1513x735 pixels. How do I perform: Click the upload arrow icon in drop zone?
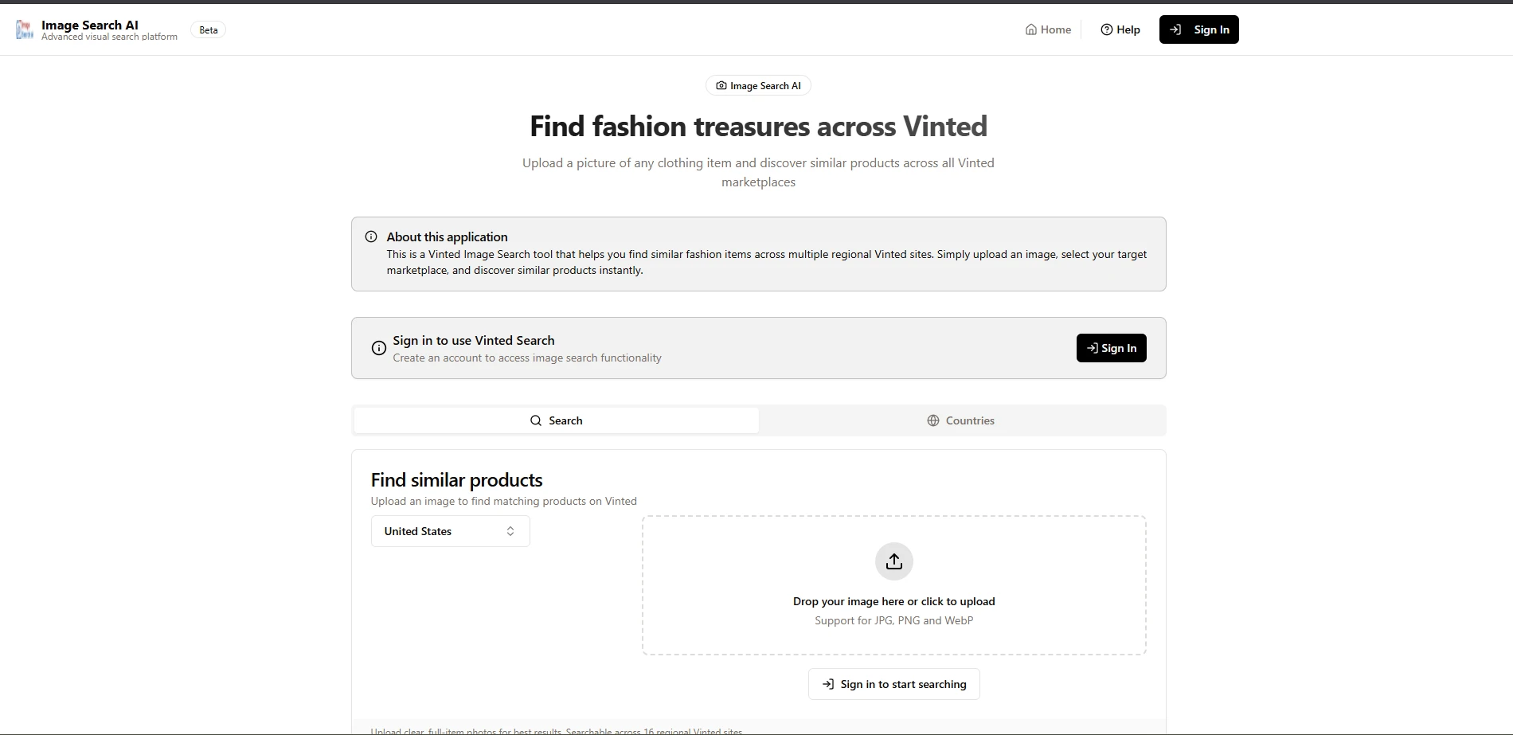893,561
